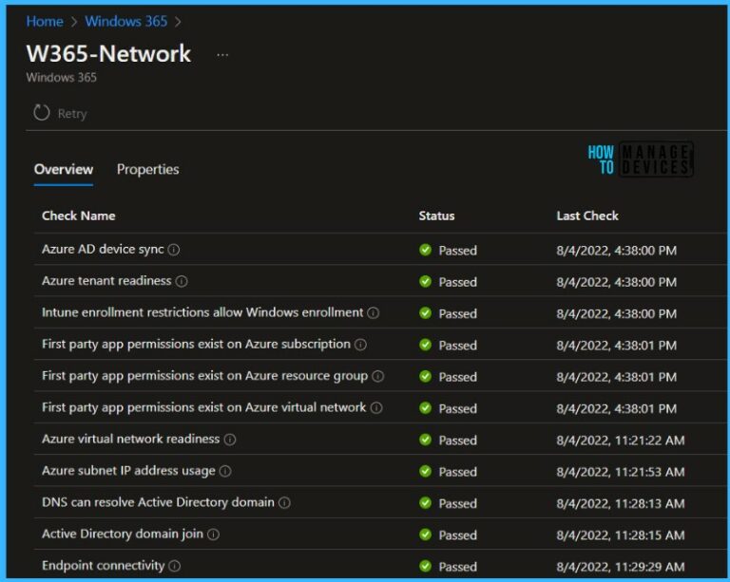The width and height of the screenshot is (730, 582).
Task: Select 'Azure virtual network readiness' check name
Action: click(x=131, y=439)
